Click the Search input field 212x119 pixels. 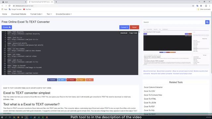174,22
